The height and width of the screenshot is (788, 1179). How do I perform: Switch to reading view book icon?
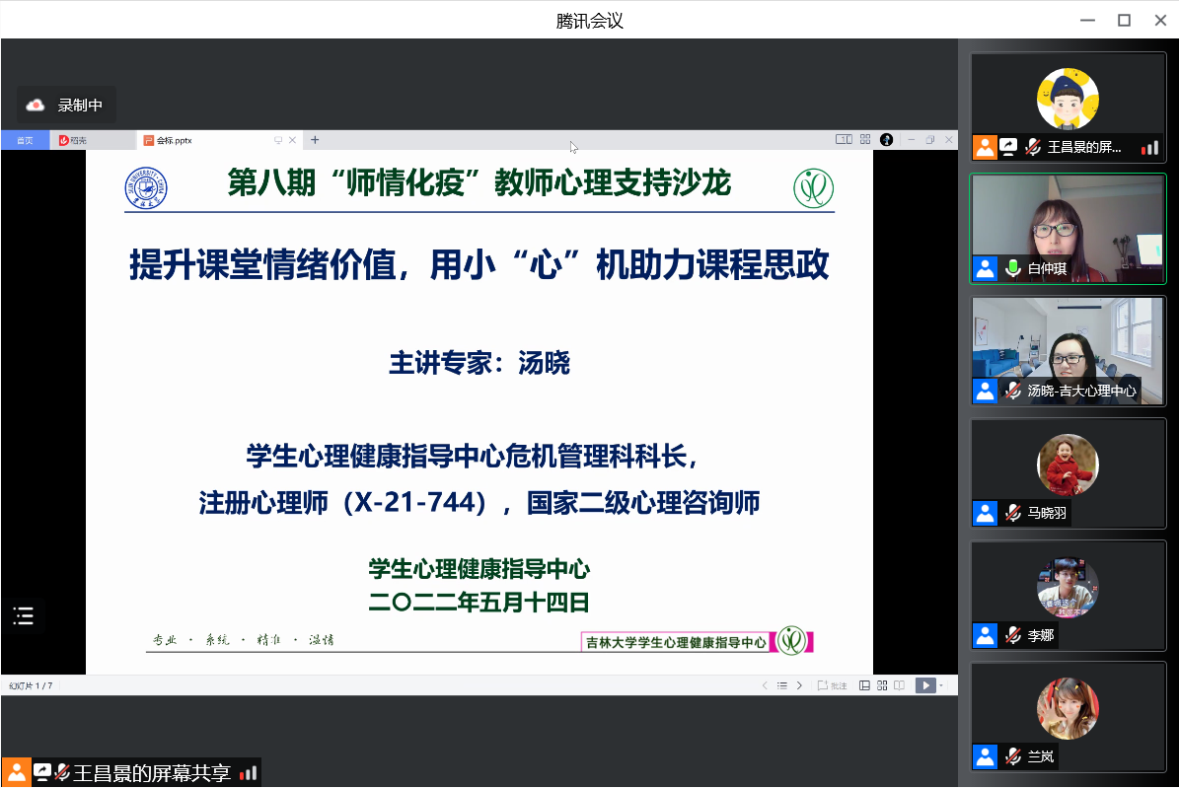click(x=900, y=685)
